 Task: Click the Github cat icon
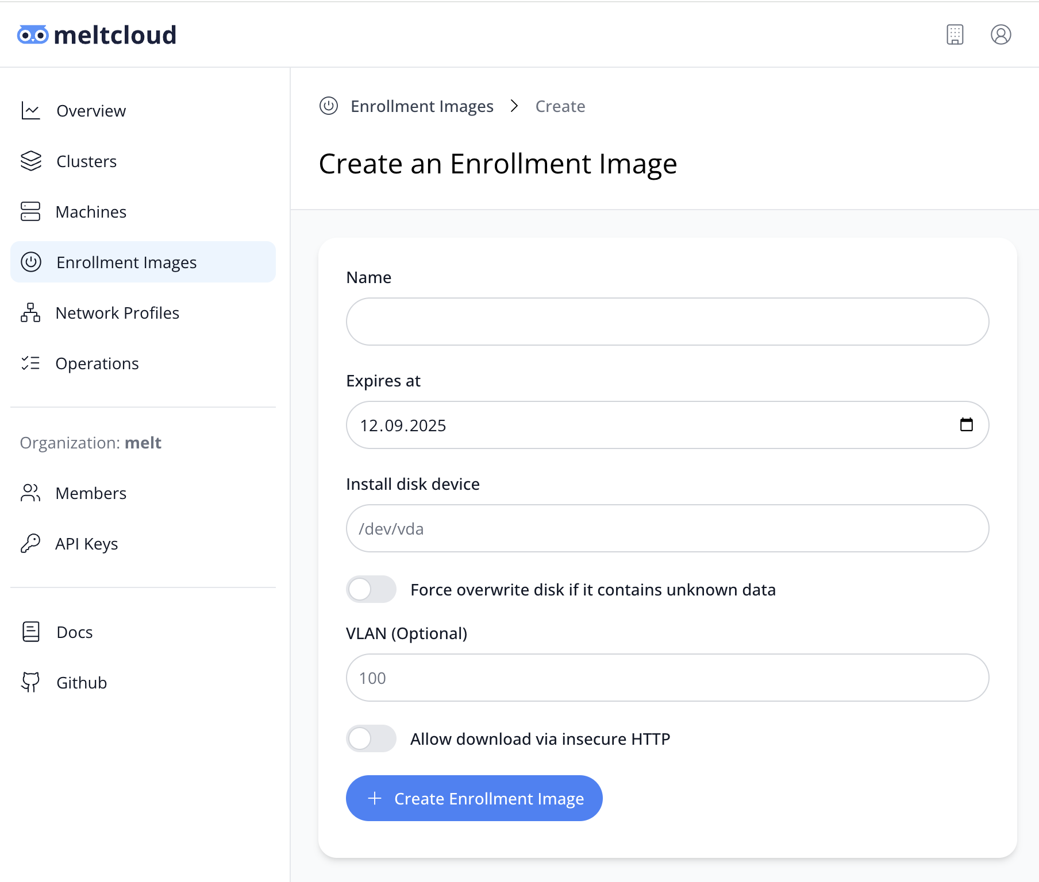pos(30,682)
